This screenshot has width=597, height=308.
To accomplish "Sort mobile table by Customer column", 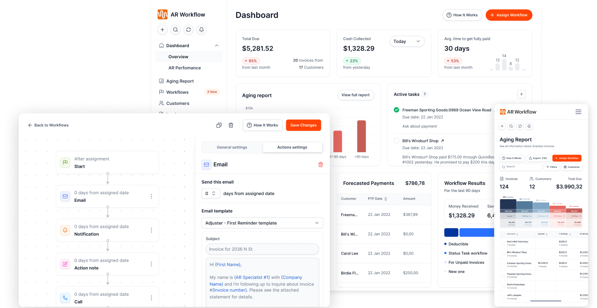I will click(517, 234).
